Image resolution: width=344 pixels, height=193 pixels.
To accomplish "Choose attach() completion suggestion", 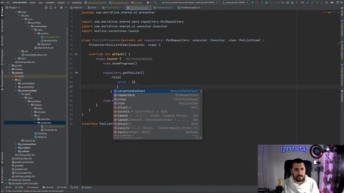I will point(156,107).
